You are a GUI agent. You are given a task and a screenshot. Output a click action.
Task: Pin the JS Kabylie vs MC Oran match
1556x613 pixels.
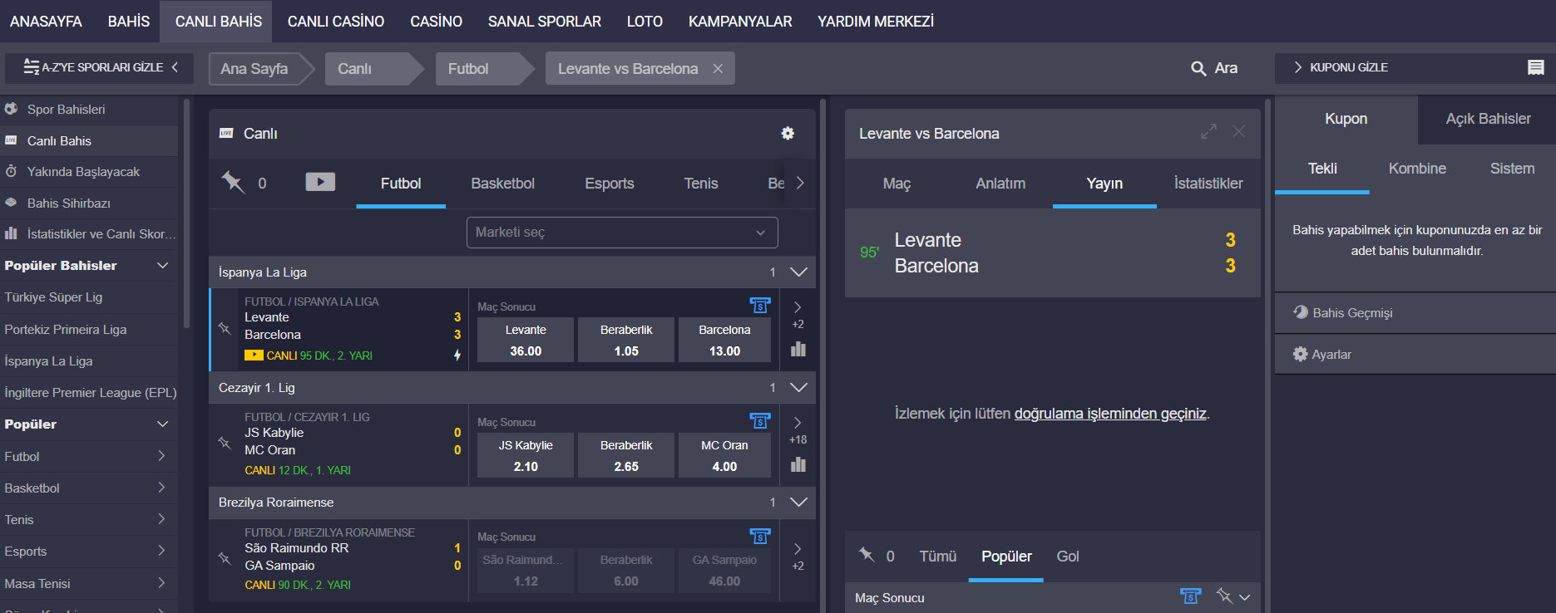coord(225,443)
